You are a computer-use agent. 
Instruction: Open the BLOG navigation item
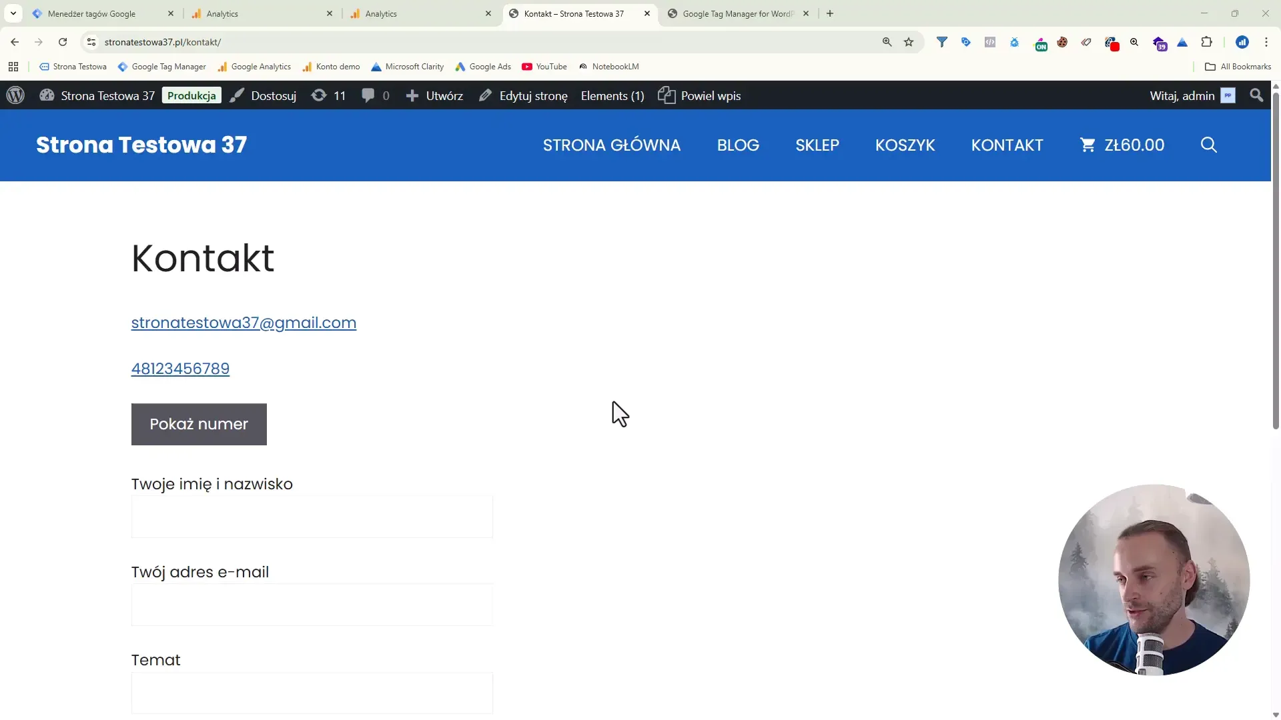(738, 145)
